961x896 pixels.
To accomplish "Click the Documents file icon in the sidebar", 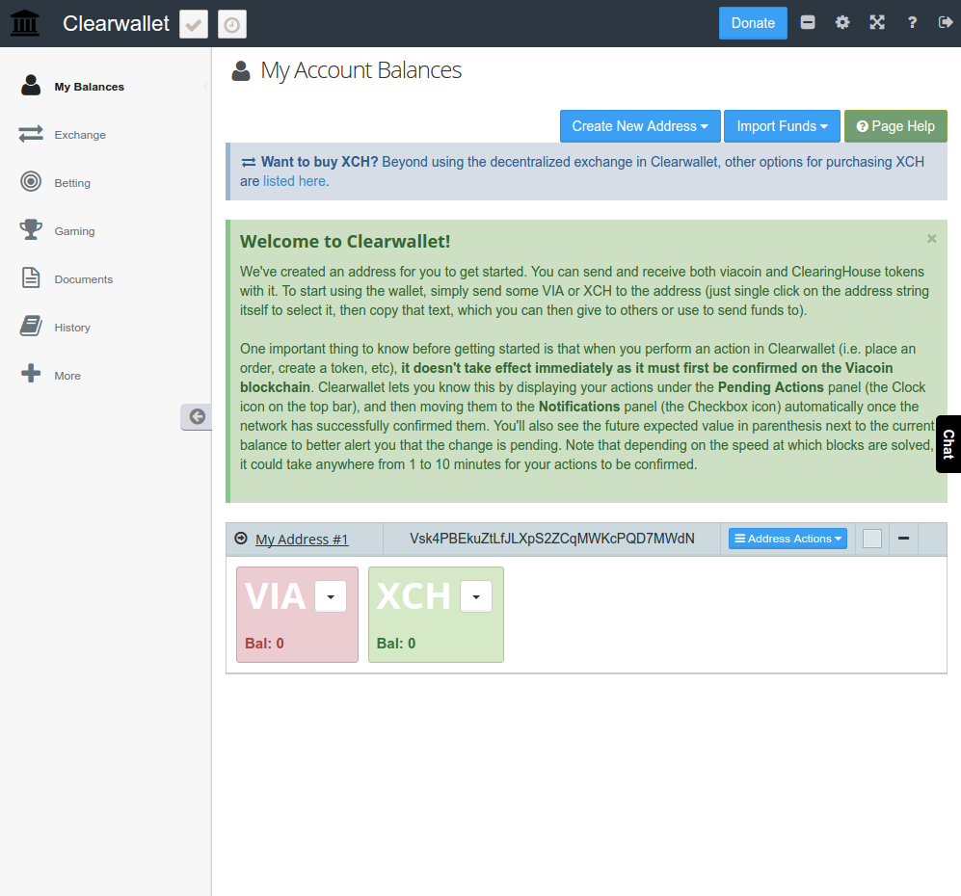I will coord(31,278).
